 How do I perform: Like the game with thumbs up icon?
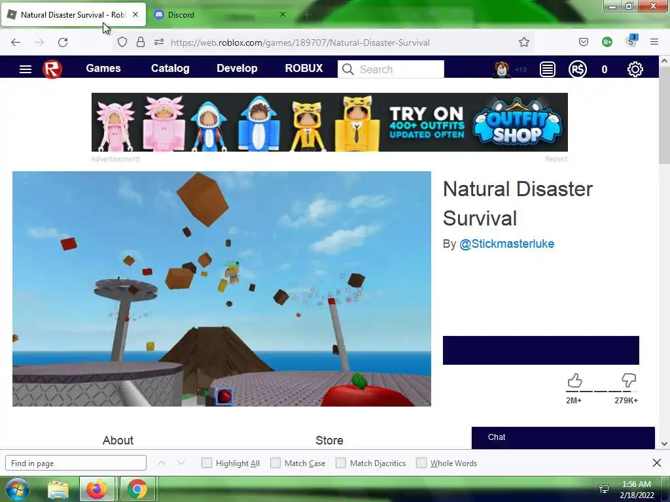coord(574,380)
